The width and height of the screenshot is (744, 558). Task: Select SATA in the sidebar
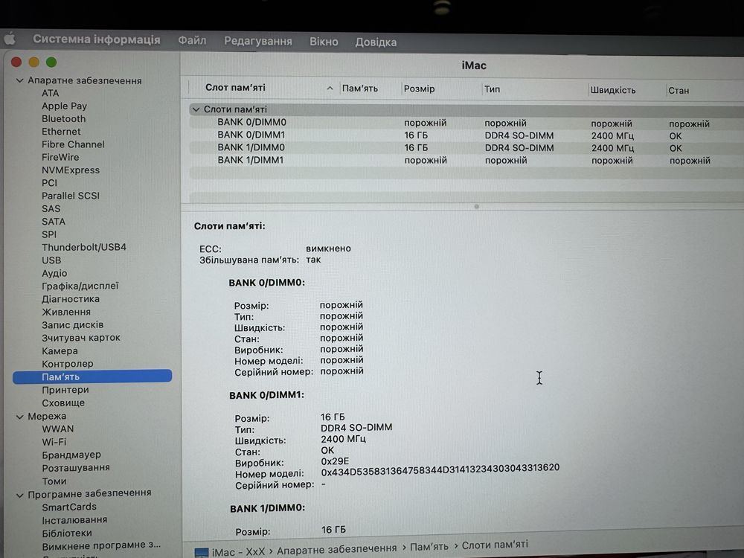click(x=54, y=222)
